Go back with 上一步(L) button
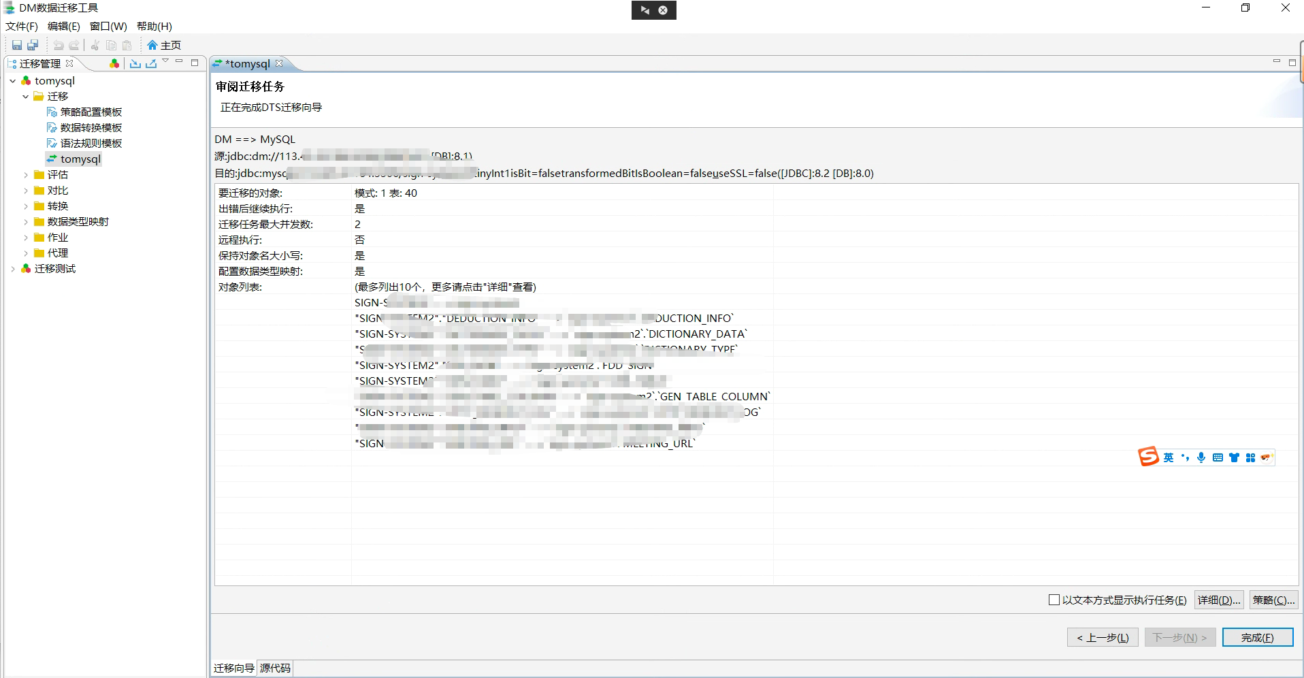 [x=1103, y=638]
